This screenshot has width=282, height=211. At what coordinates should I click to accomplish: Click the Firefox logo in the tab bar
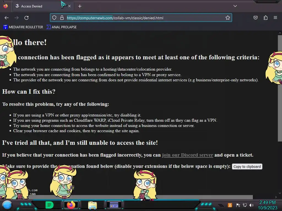6,6
